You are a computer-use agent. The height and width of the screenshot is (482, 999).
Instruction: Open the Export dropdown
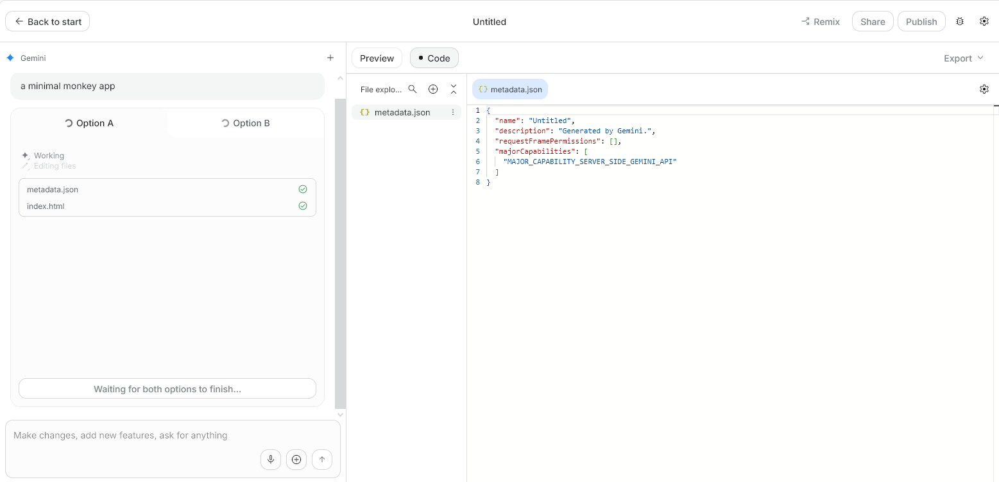(x=963, y=58)
